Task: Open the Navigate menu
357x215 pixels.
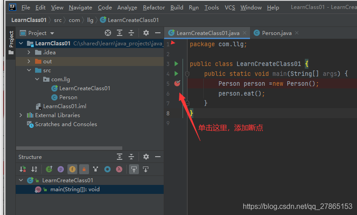Action: click(x=80, y=8)
